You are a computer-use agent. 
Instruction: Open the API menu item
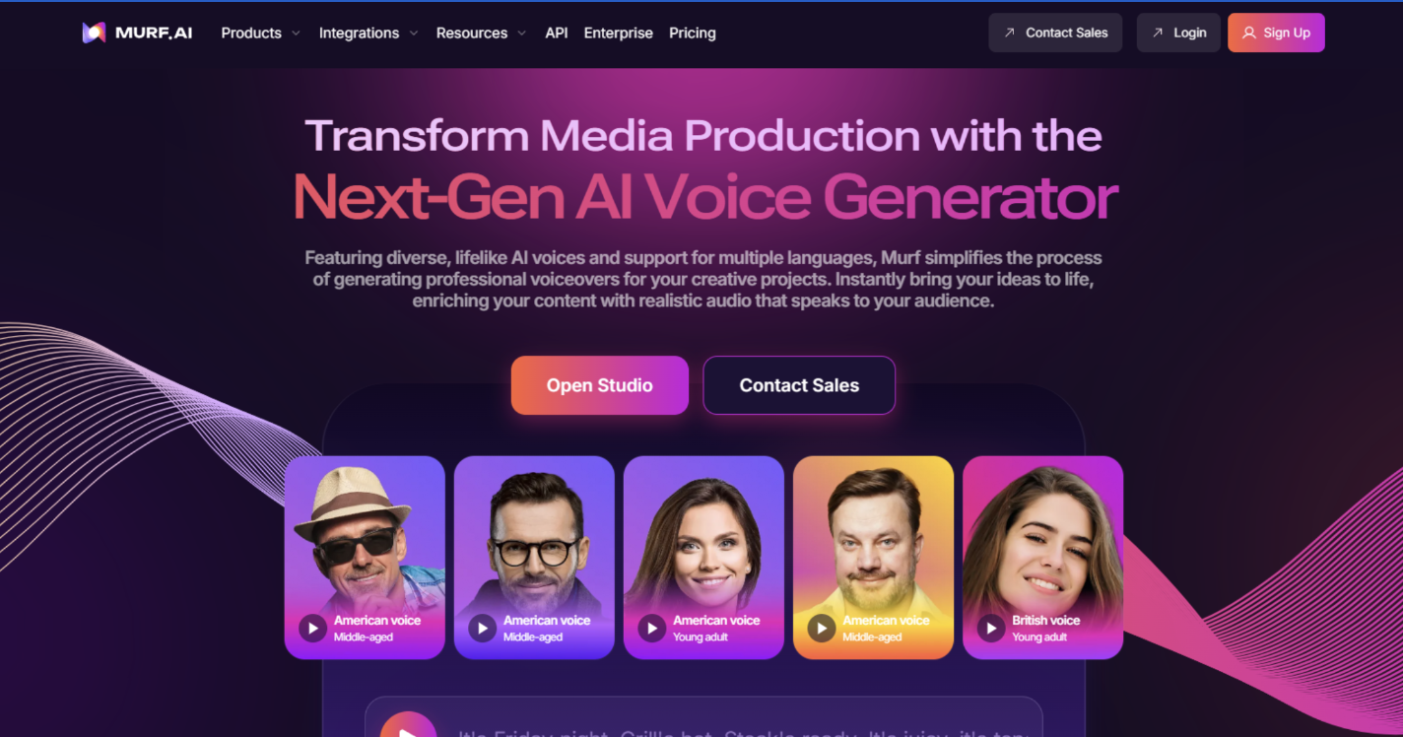point(557,33)
